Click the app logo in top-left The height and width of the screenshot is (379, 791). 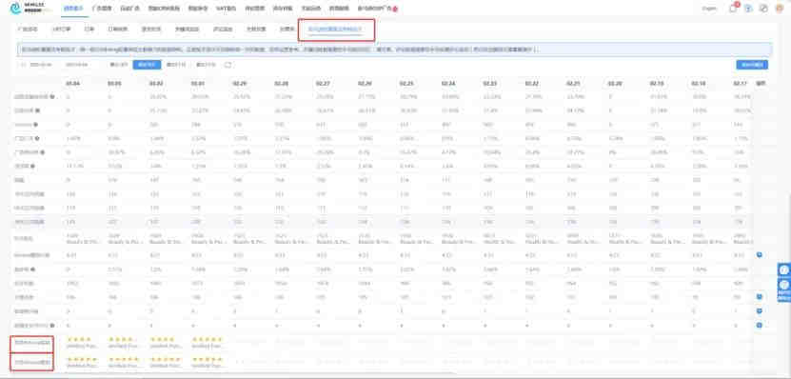[31, 8]
